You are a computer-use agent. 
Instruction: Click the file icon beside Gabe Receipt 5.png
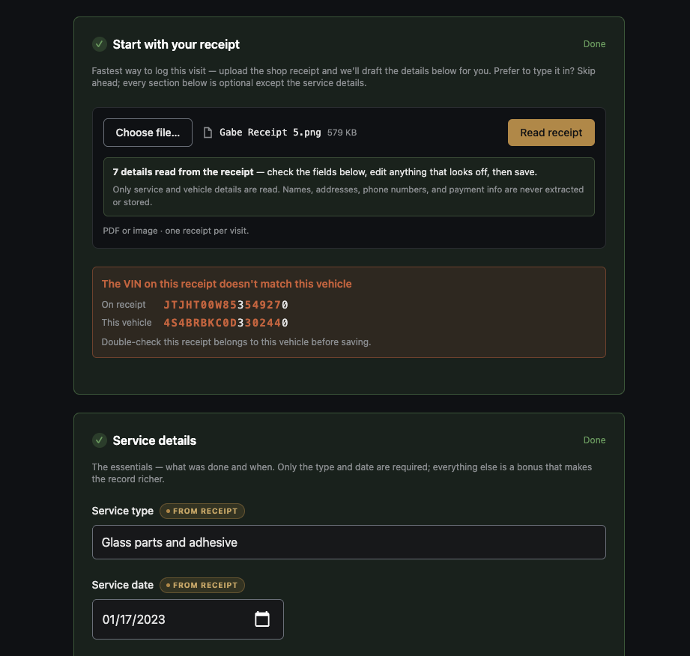[x=208, y=133]
